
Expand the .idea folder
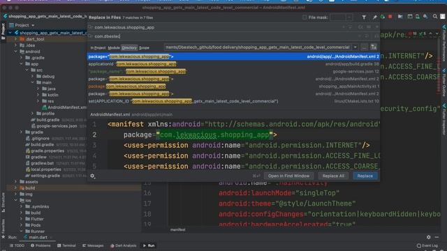[15, 45]
